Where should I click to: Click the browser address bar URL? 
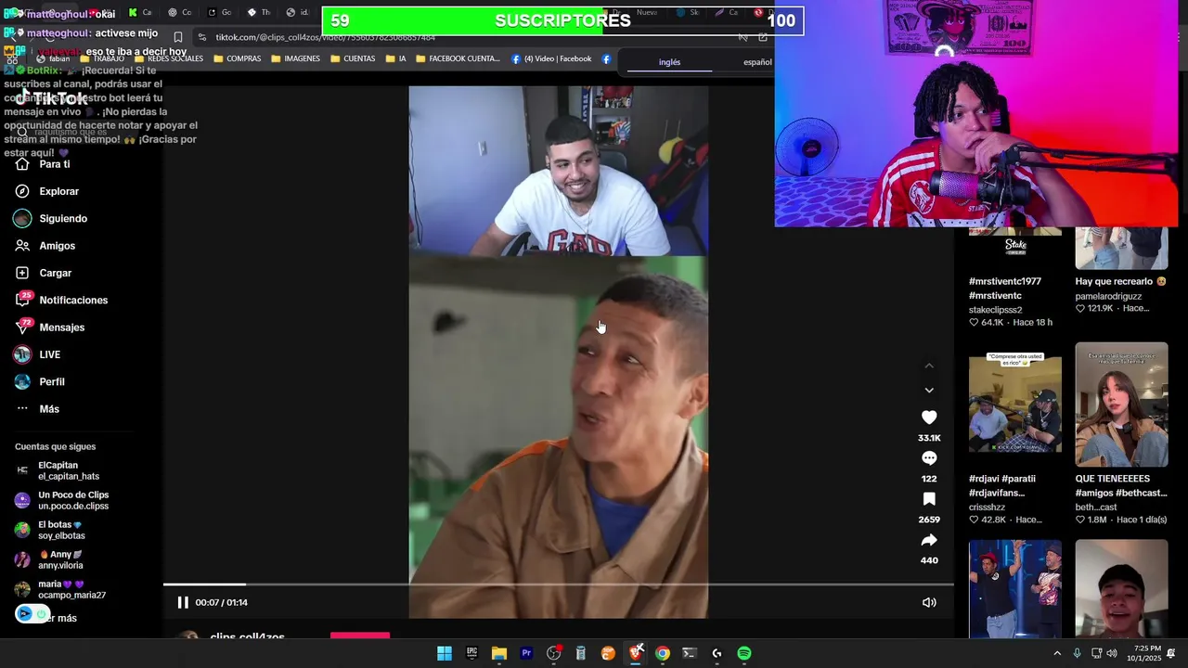click(x=325, y=37)
